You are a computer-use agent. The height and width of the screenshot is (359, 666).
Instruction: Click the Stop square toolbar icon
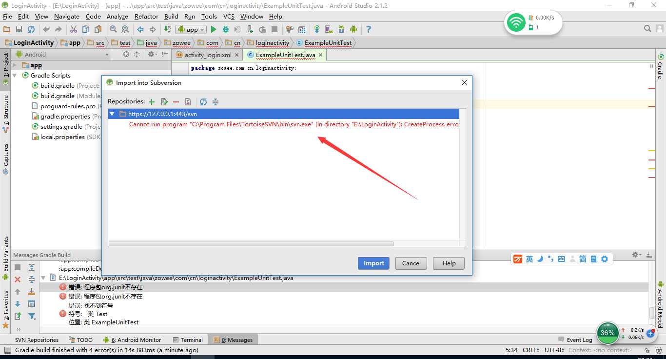coord(274,29)
